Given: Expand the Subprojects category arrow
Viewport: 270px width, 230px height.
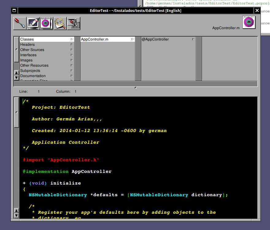Looking at the screenshot, I should [x=72, y=71].
